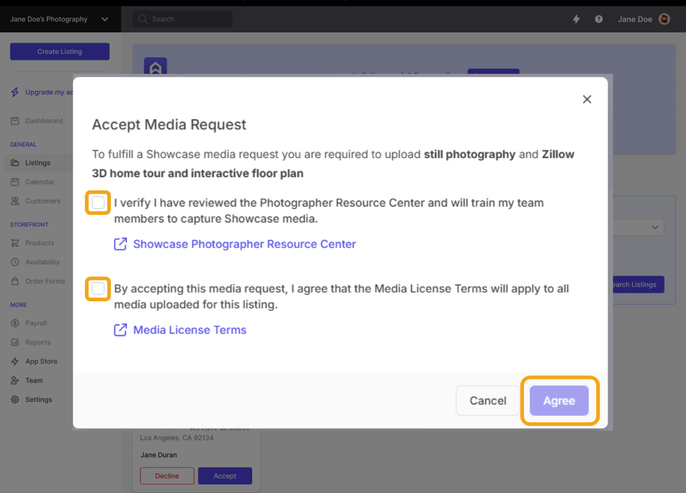Click the house icon in the banner
Image resolution: width=686 pixels, height=493 pixels.
point(155,67)
